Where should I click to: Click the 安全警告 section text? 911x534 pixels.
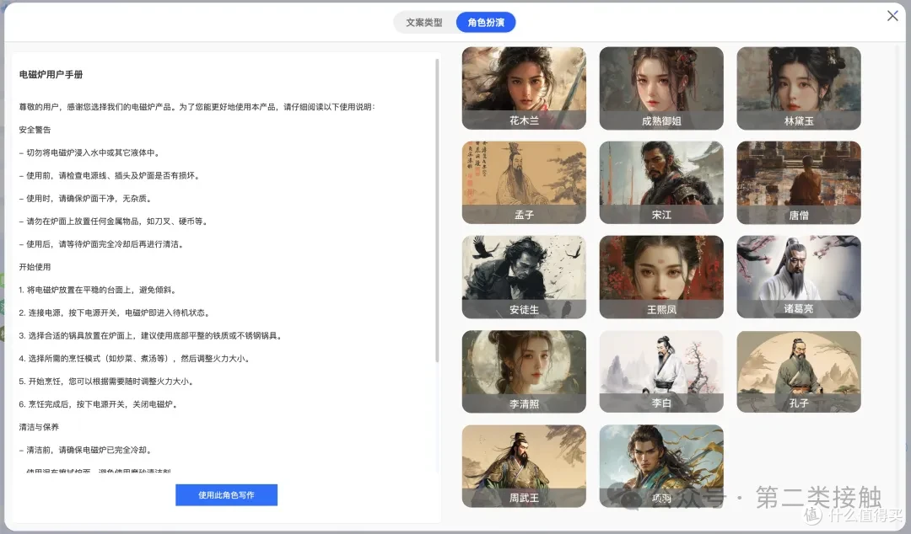[35, 130]
